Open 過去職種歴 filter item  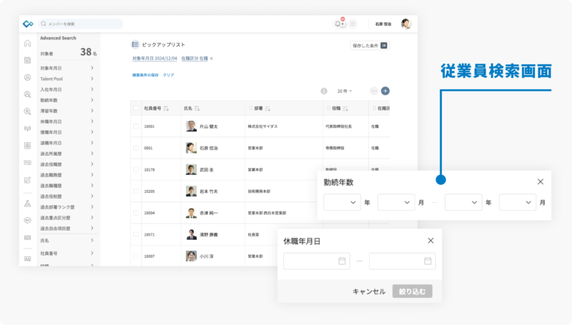[x=66, y=186]
